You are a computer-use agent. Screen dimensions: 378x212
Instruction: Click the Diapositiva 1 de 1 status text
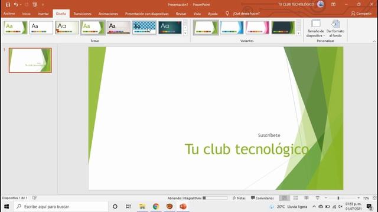(x=15, y=198)
